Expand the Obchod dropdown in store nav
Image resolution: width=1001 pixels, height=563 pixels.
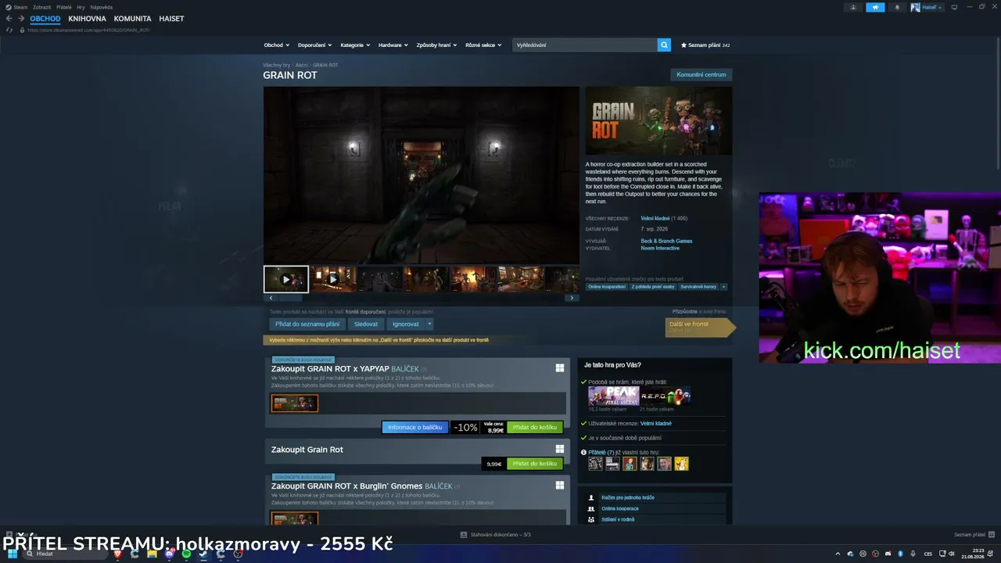tap(276, 45)
